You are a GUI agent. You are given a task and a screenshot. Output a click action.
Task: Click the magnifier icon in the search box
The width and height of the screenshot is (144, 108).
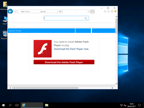point(86,18)
